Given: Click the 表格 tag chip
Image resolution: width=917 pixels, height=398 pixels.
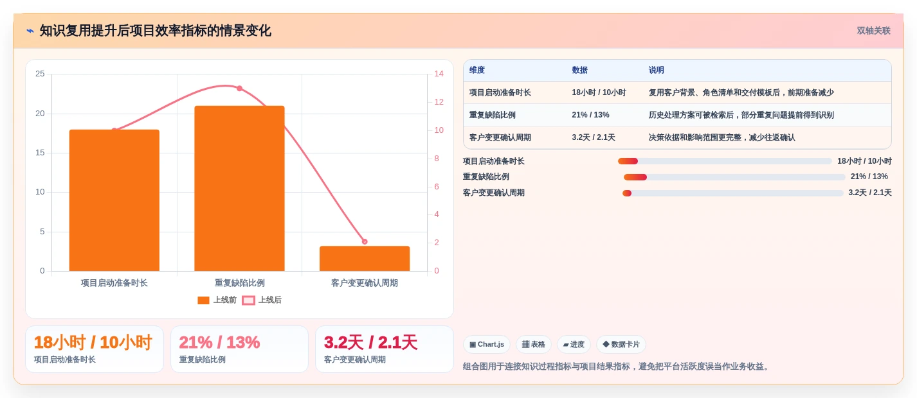Looking at the screenshot, I should coord(534,345).
